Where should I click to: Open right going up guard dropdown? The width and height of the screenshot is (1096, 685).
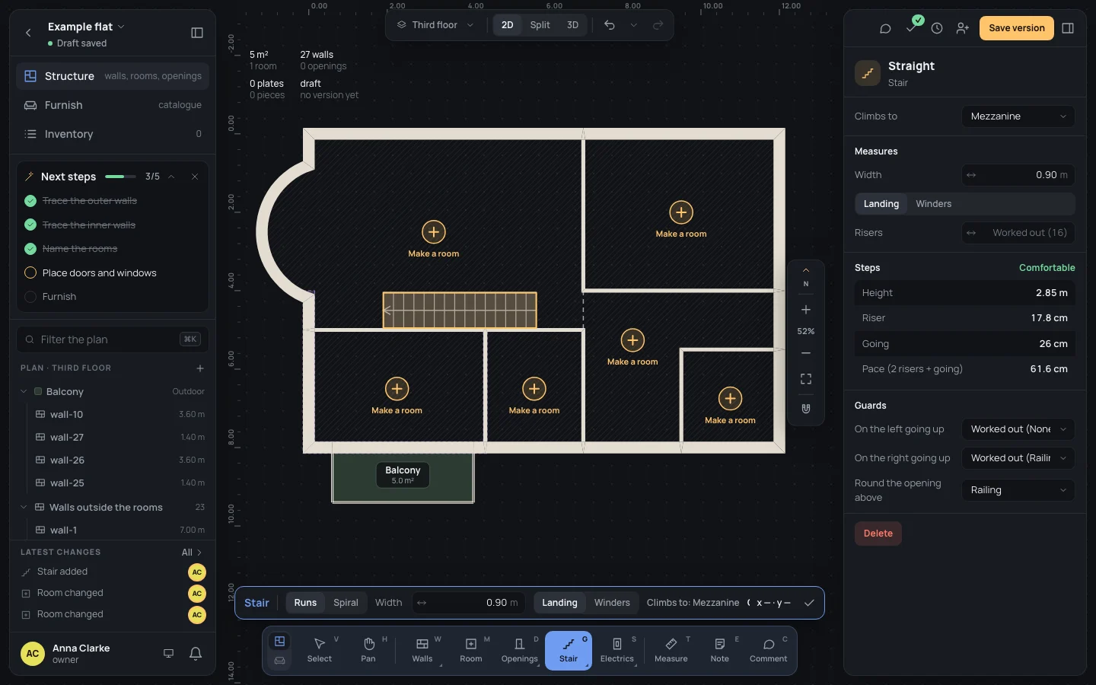pos(1018,458)
